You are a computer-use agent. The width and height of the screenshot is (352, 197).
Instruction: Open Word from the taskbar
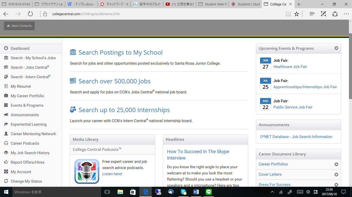[x=196, y=192]
